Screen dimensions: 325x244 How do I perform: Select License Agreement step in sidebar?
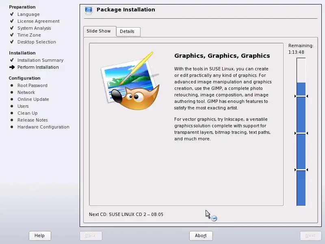(38, 21)
